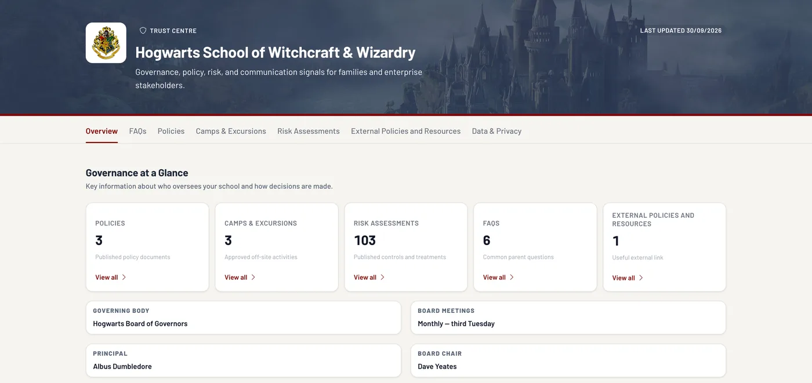Screen dimensions: 812x383
Task: Switch to the FAQs tab
Action: (137, 132)
